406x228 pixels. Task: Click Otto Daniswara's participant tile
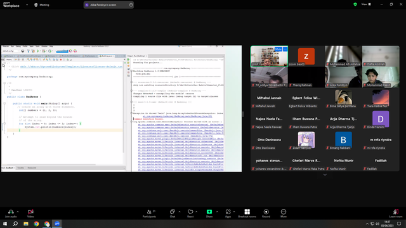[x=269, y=140]
